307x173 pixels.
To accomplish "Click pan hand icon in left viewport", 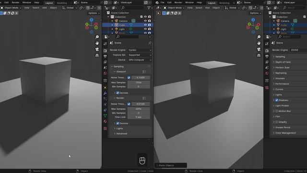I will (97, 43).
